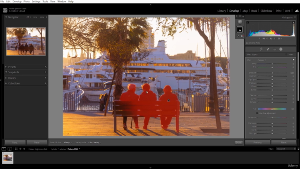Image resolution: width=300 pixels, height=169 pixels.
Task: Open the main window display icon
Action: coord(4,149)
